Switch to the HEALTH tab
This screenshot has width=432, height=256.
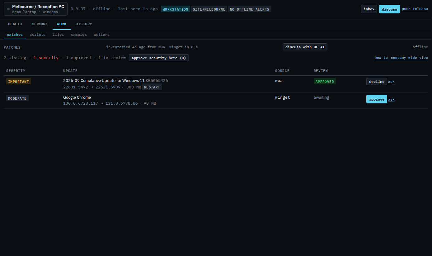15,24
